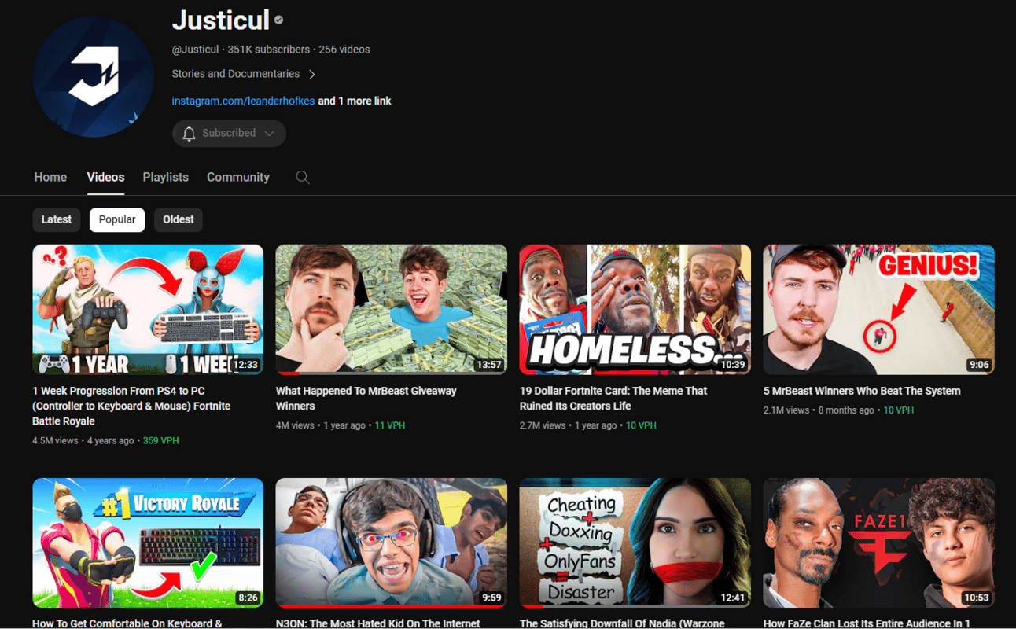Click the N3ON Most Hated Kid thumbnail
The width and height of the screenshot is (1016, 629).
coord(392,543)
